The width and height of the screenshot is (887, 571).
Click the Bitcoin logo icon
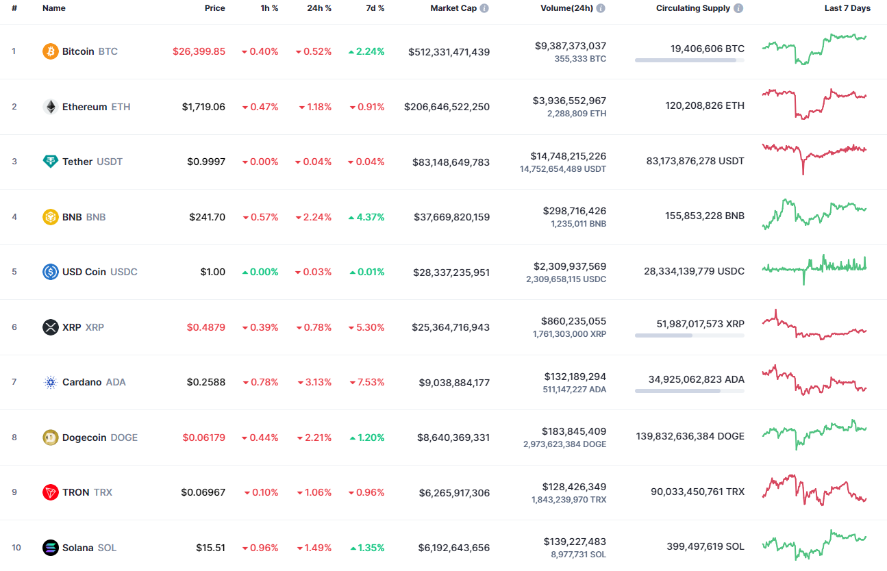[x=50, y=51]
